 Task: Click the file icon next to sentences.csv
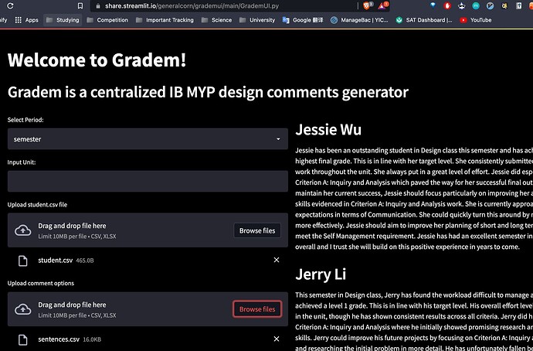pyautogui.click(x=22, y=339)
